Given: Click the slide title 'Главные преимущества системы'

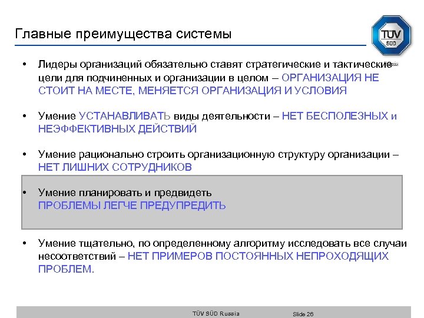Looking at the screenshot, I should point(123,34).
